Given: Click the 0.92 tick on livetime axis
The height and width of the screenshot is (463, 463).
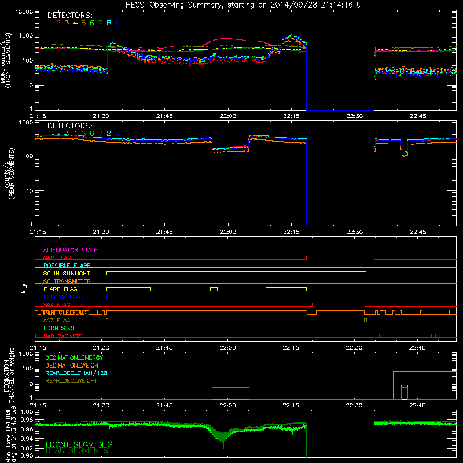Looking at the screenshot, I should click(27, 448).
